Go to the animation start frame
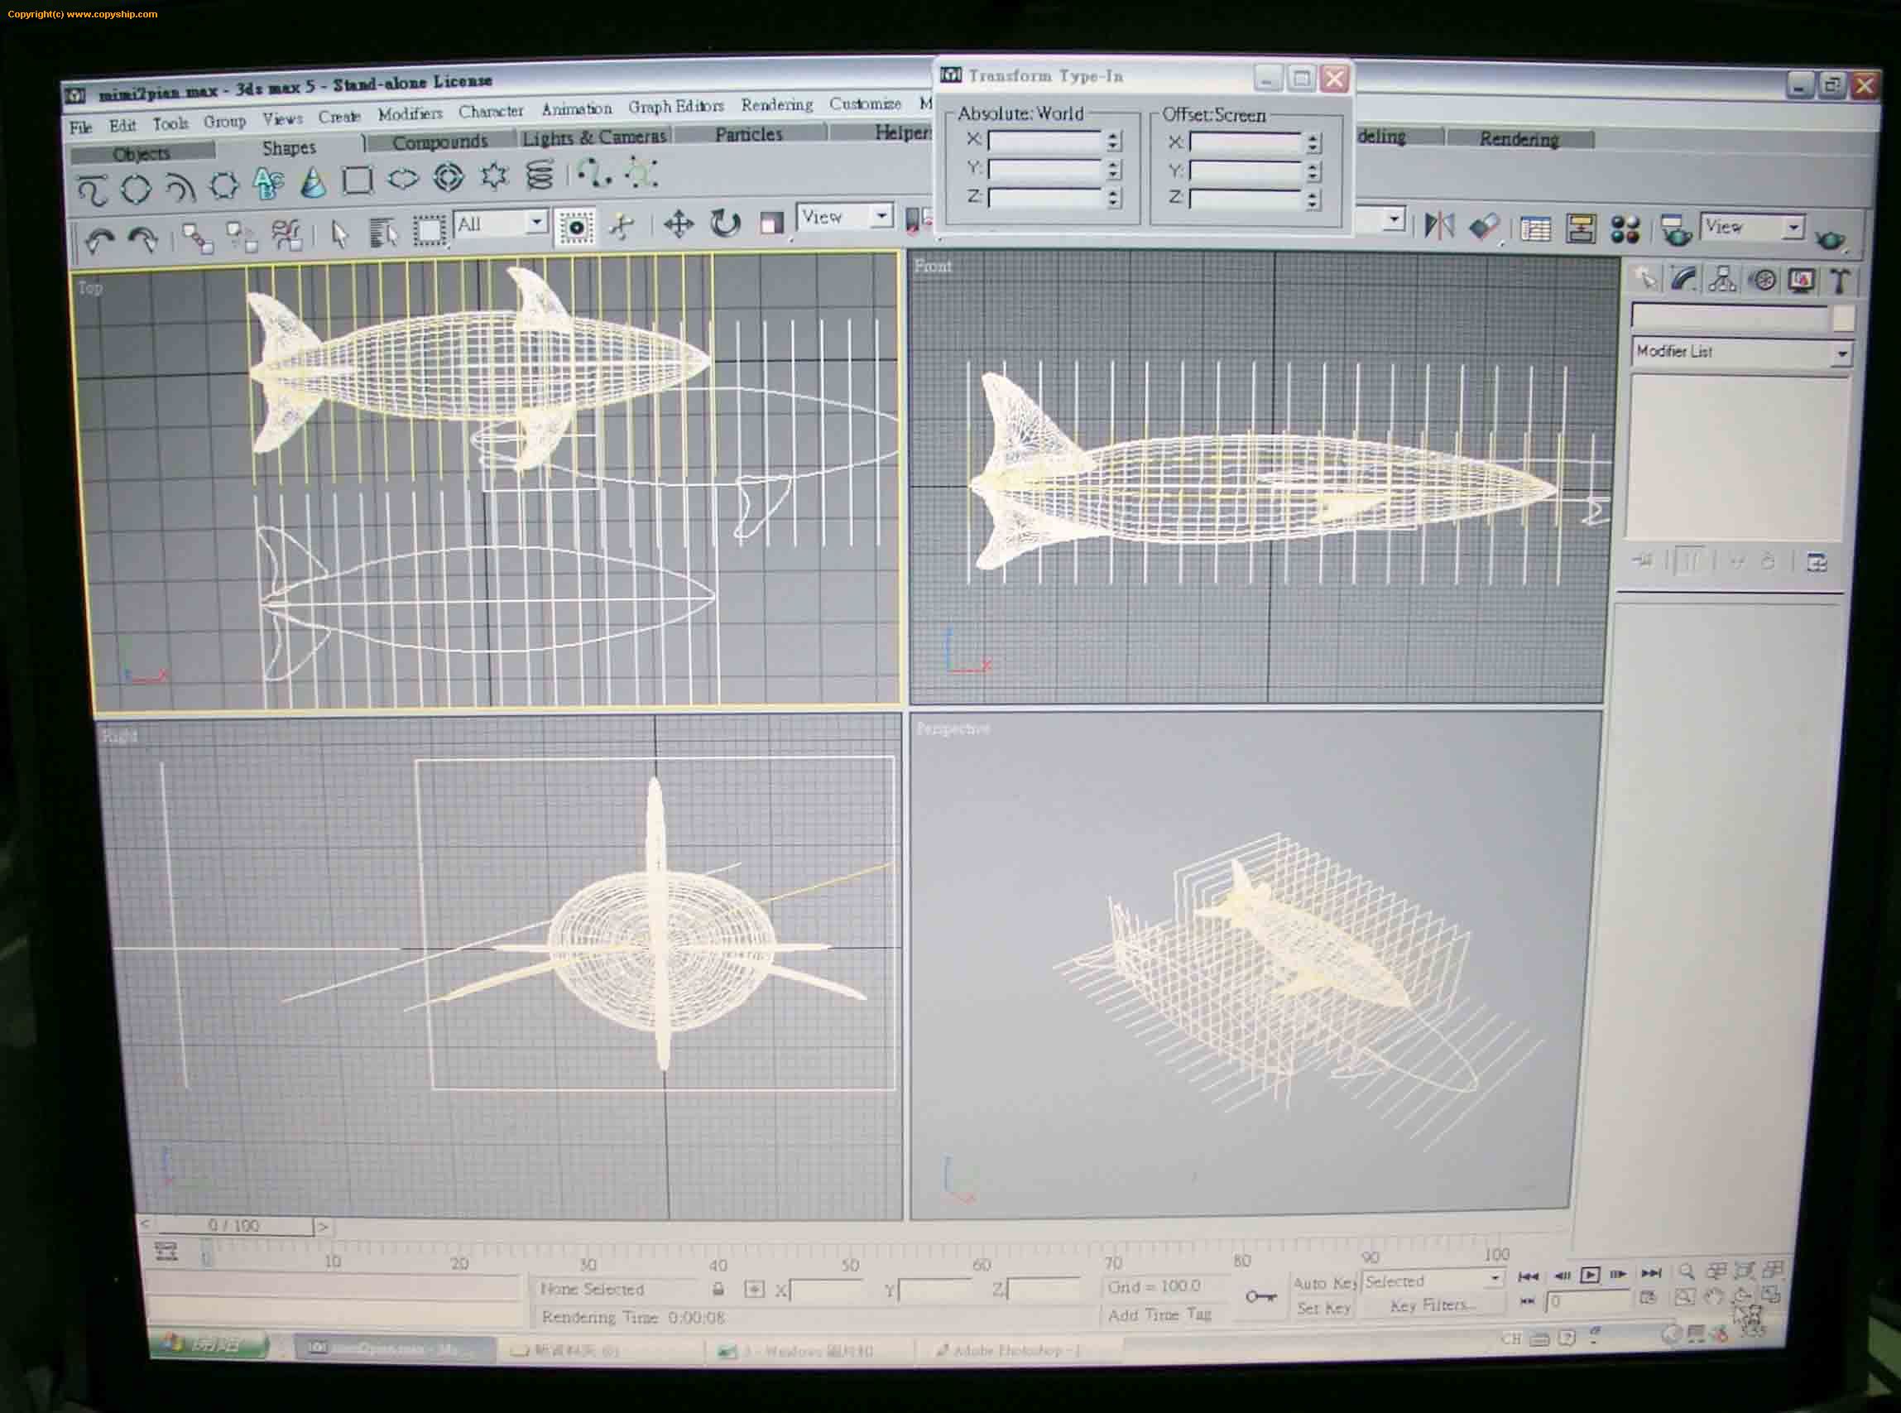Image resolution: width=1901 pixels, height=1413 pixels. pos(1528,1276)
